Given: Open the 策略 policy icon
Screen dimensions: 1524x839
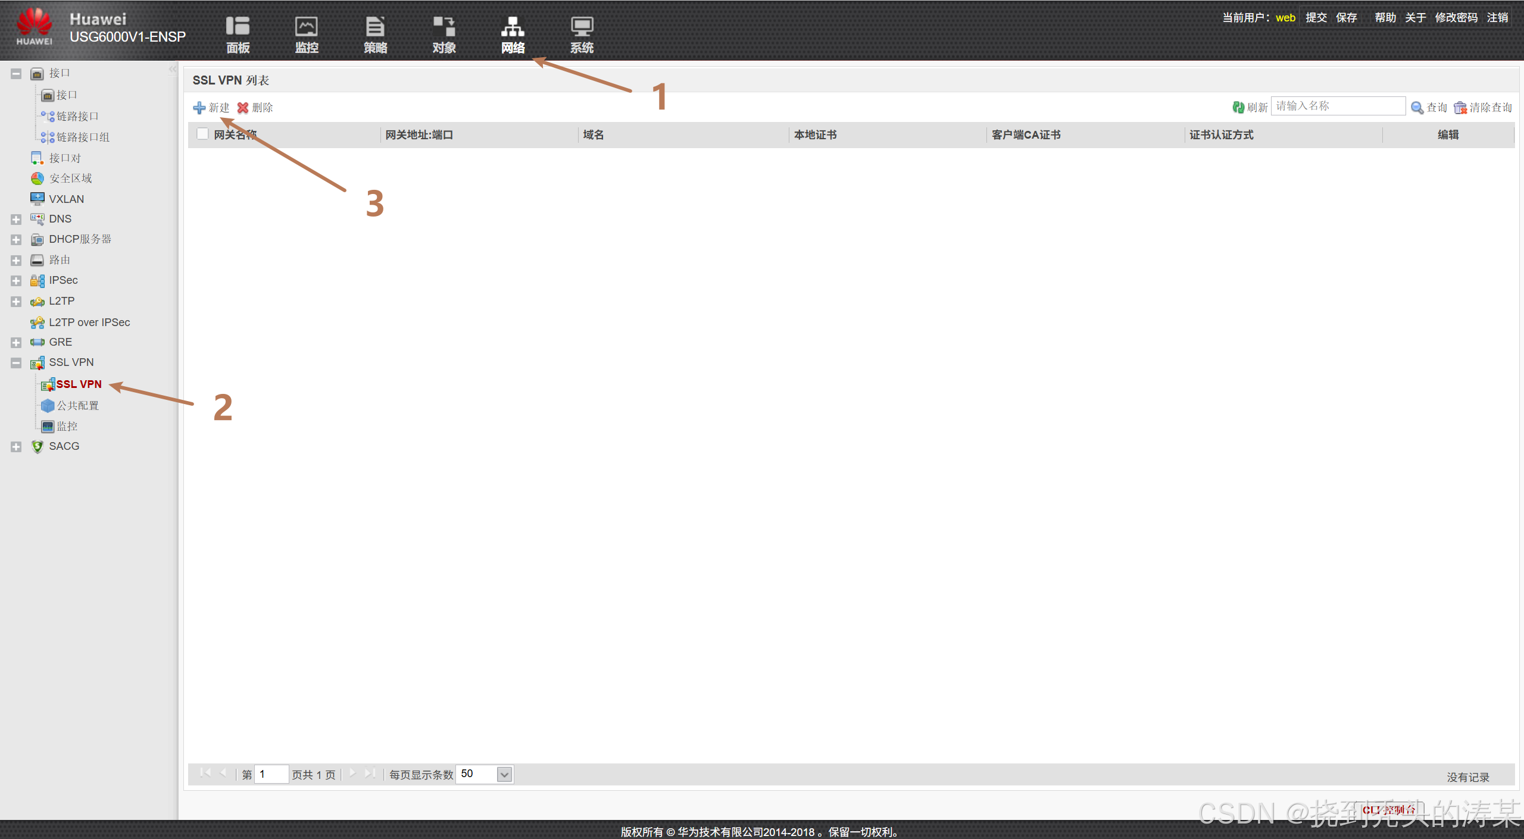Looking at the screenshot, I should point(375,27).
